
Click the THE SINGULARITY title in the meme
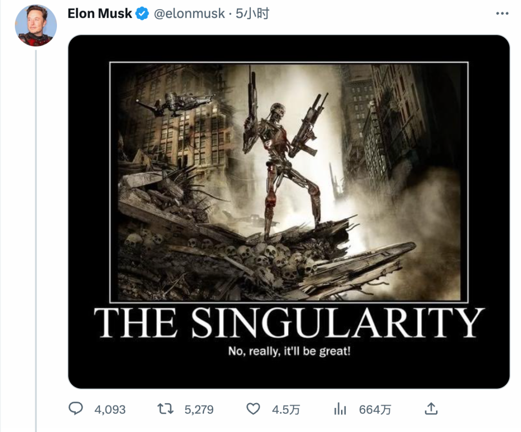[288, 323]
